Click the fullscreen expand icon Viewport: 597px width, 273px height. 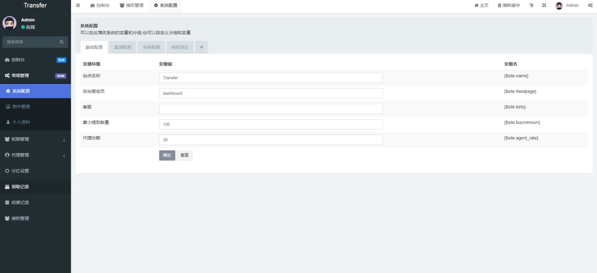[x=544, y=6]
